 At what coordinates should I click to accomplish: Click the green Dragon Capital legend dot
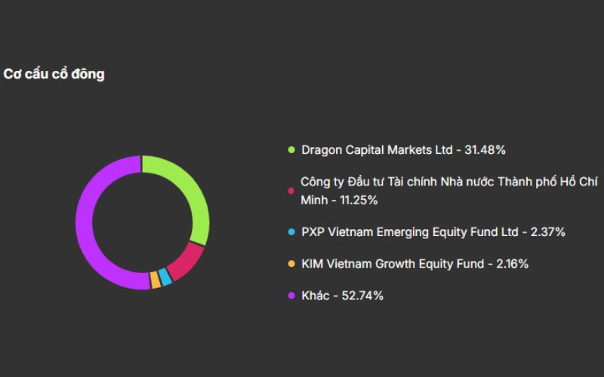[x=291, y=150]
